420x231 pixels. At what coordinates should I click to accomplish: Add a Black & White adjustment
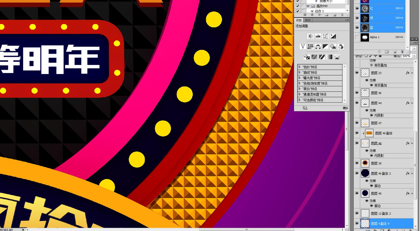click(326, 47)
